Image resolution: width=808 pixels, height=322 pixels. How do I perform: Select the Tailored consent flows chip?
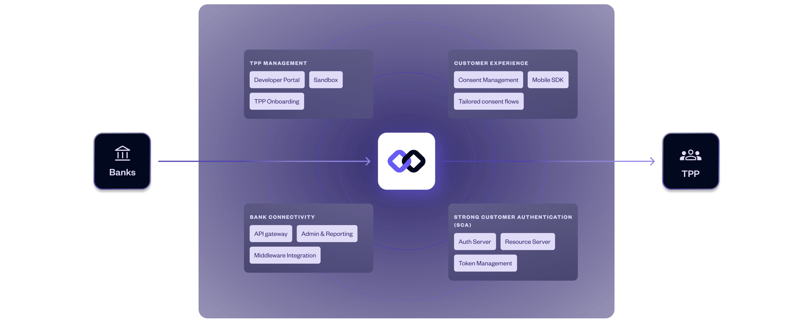click(488, 101)
